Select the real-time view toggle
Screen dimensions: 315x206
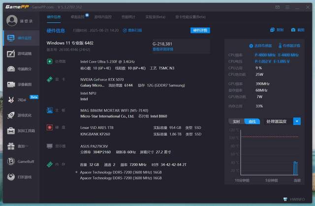tap(236, 121)
